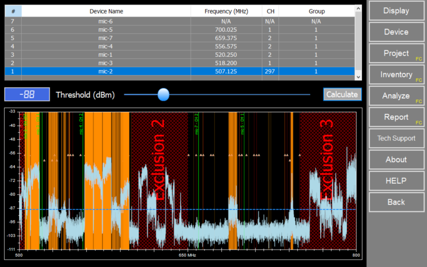Open the Project screen
This screenshot has width=427, height=267.
click(396, 53)
